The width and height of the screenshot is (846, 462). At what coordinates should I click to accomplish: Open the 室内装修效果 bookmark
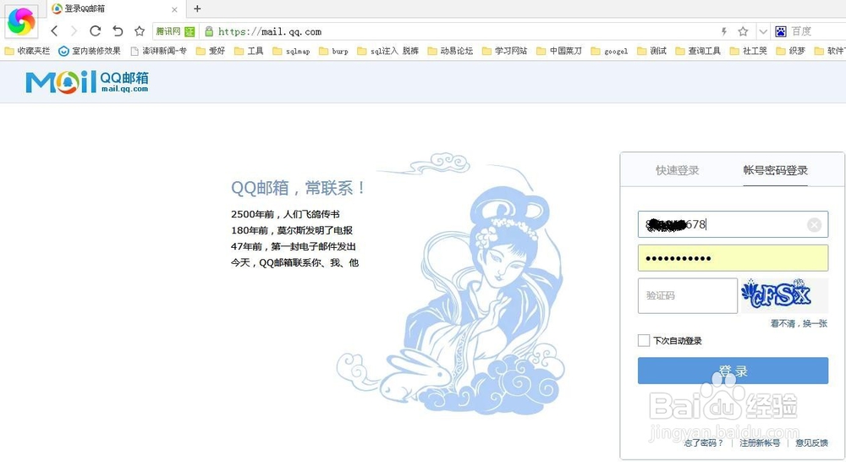[x=90, y=51]
